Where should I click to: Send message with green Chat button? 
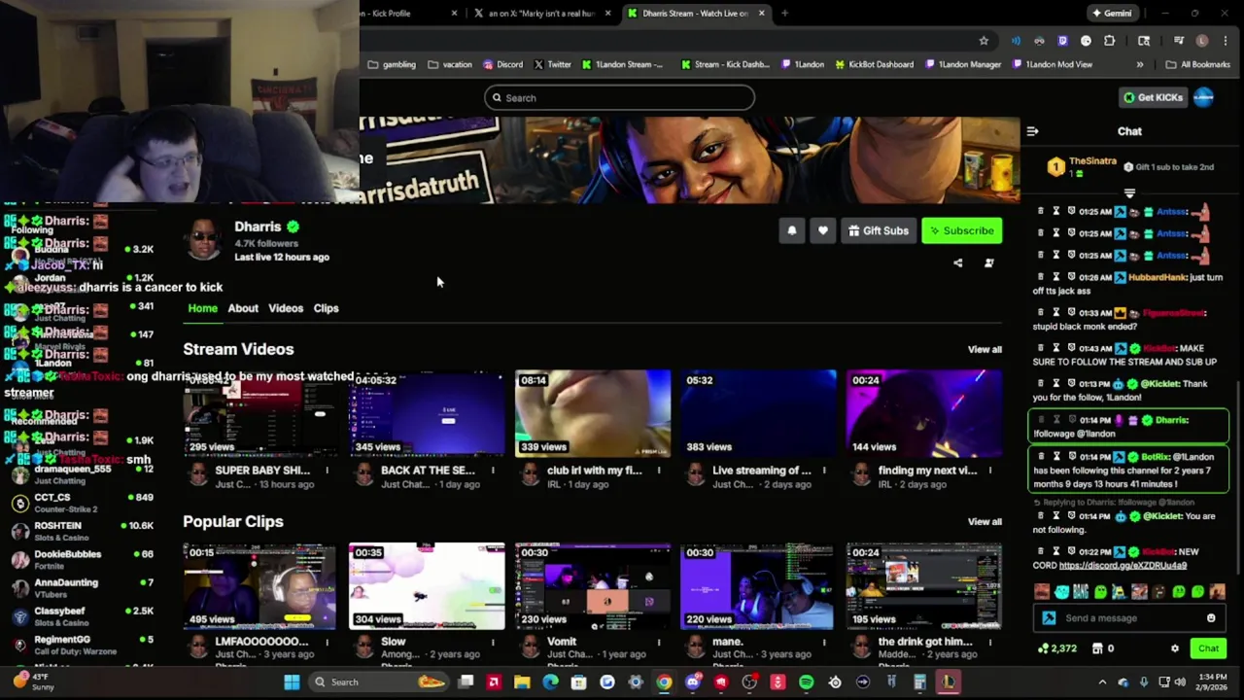1208,648
